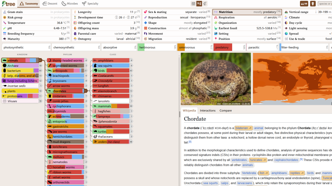Click the hearts icon for Sex & mating
This screenshot has width=332, height=186.
(x=146, y=12)
